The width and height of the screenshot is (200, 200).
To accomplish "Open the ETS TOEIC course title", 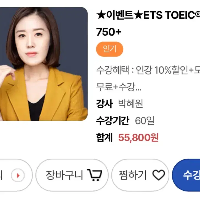I will coord(148,23).
